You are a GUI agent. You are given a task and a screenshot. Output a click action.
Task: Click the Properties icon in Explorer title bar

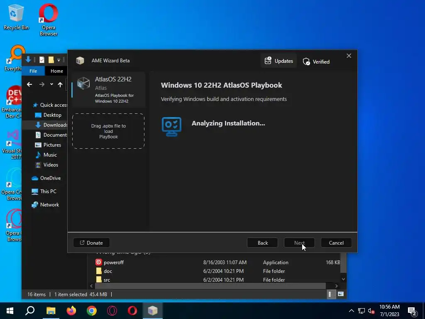click(x=42, y=60)
